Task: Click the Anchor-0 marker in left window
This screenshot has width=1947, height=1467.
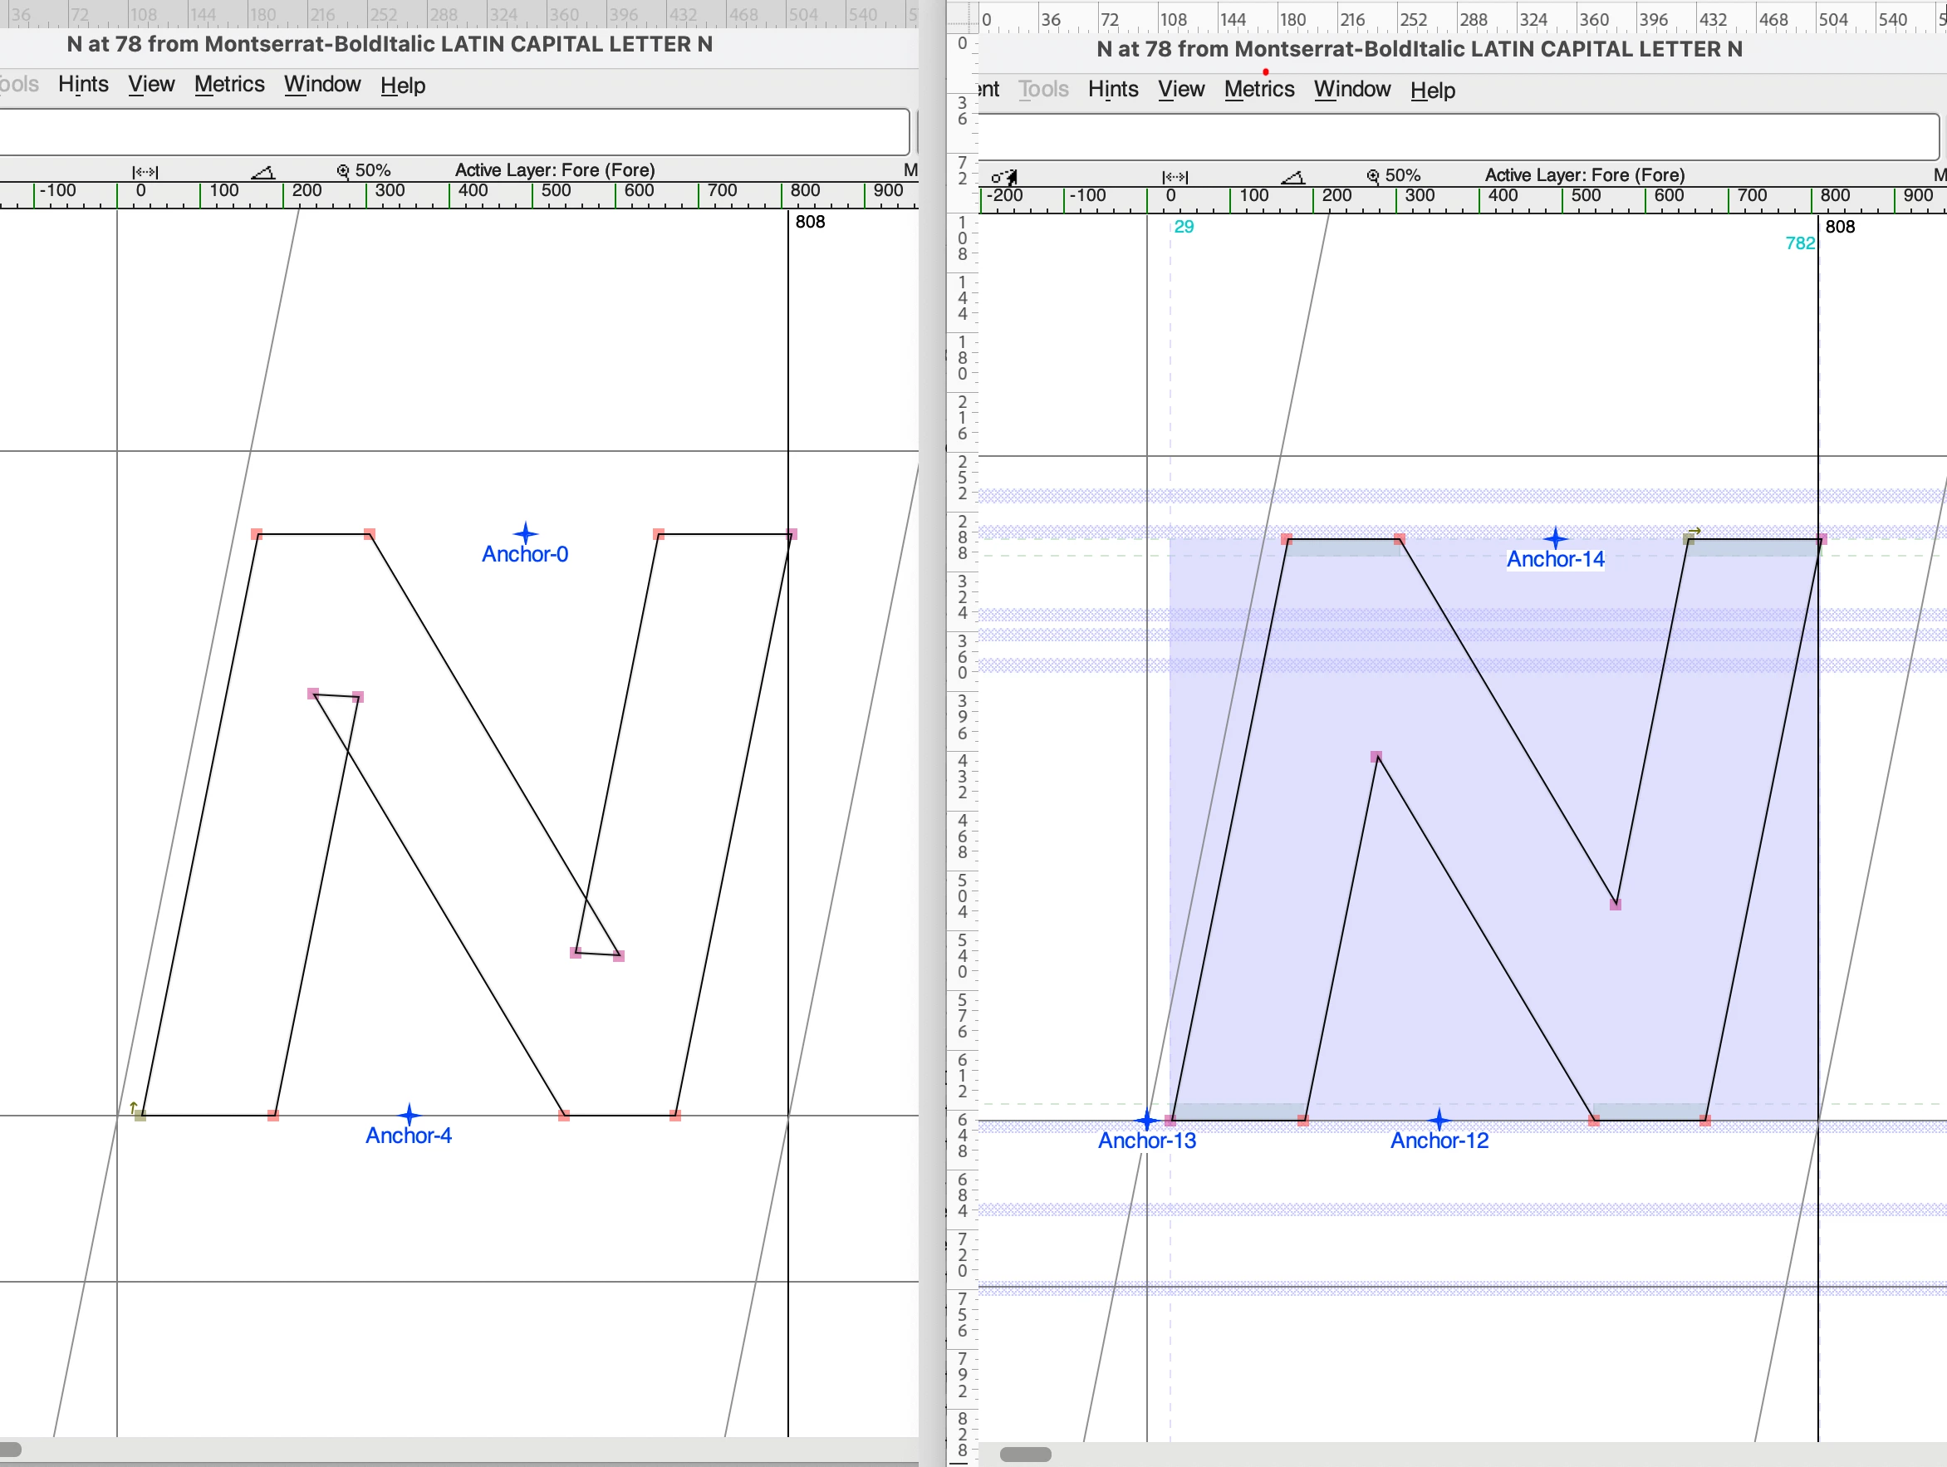Action: click(526, 533)
